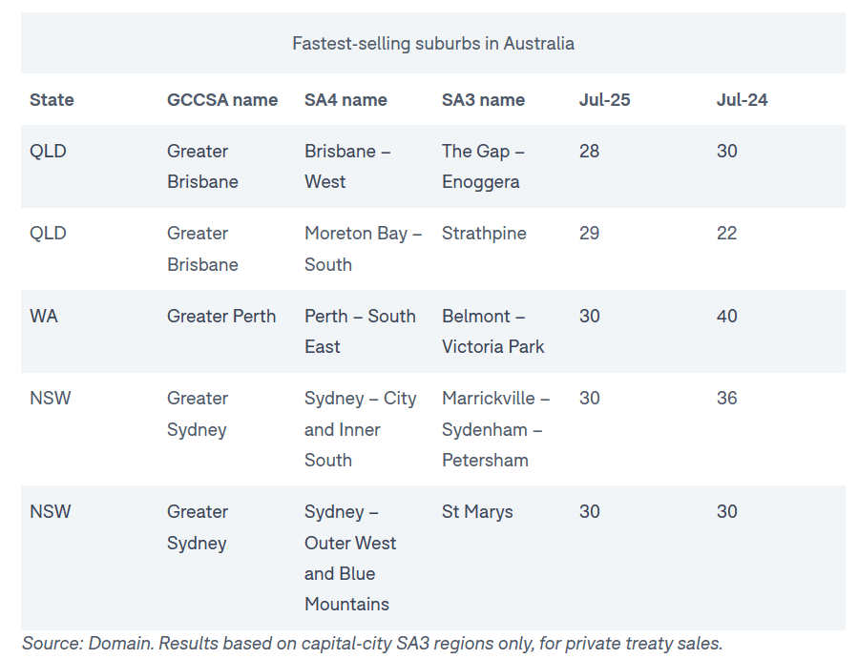Click the Strathpine SA3 cell
This screenshot has width=858, height=659.
[x=484, y=234]
